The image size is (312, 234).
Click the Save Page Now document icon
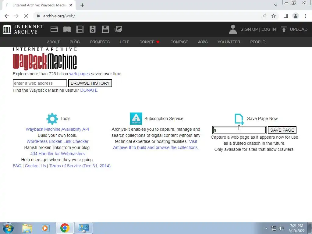[x=239, y=119]
